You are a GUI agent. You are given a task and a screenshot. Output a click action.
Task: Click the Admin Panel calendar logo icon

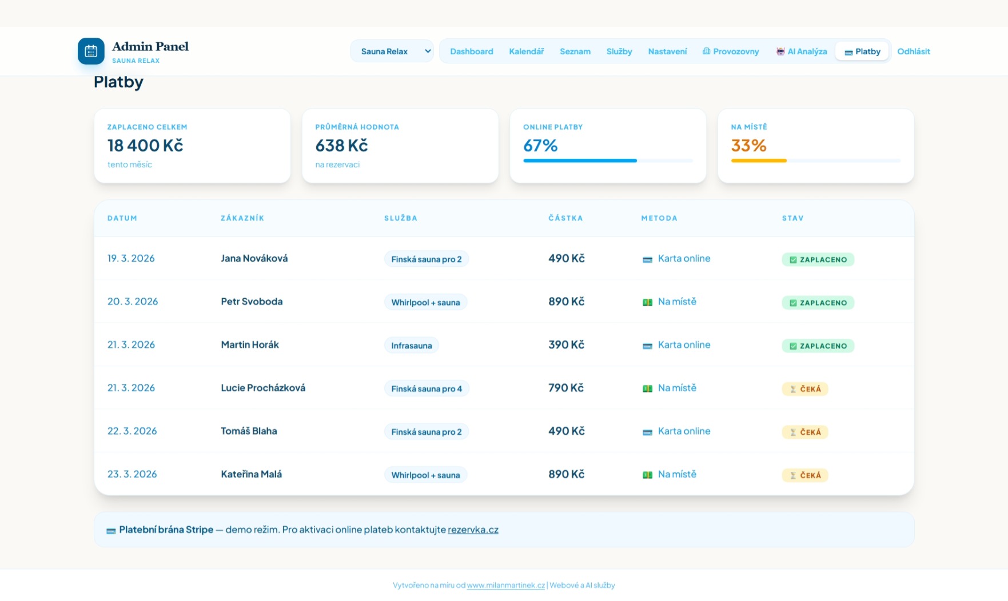[91, 51]
